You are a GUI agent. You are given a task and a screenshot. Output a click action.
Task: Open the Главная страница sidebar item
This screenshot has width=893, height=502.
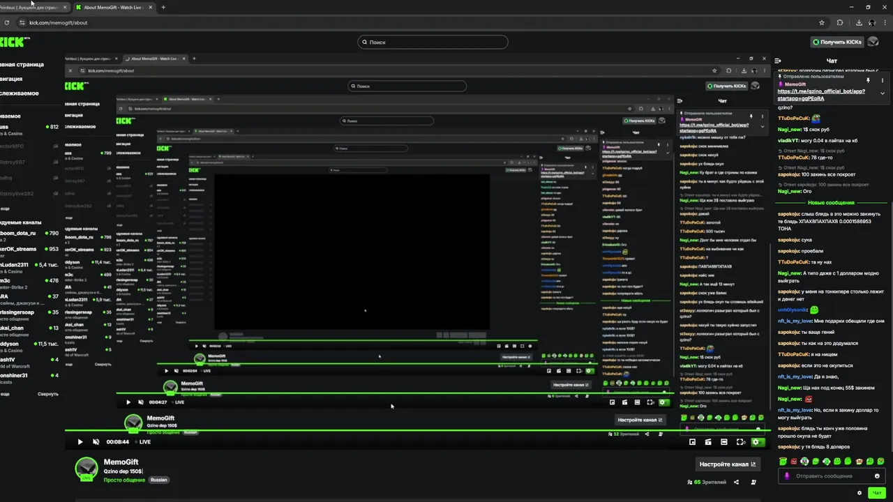click(22, 64)
